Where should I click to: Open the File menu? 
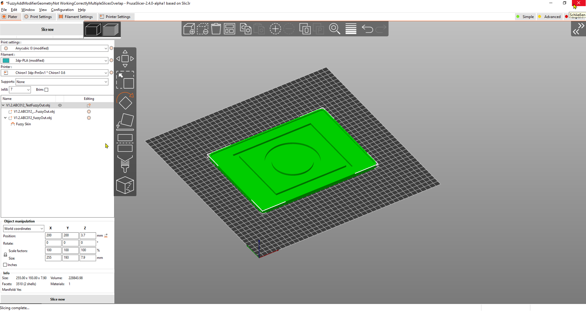click(x=4, y=10)
